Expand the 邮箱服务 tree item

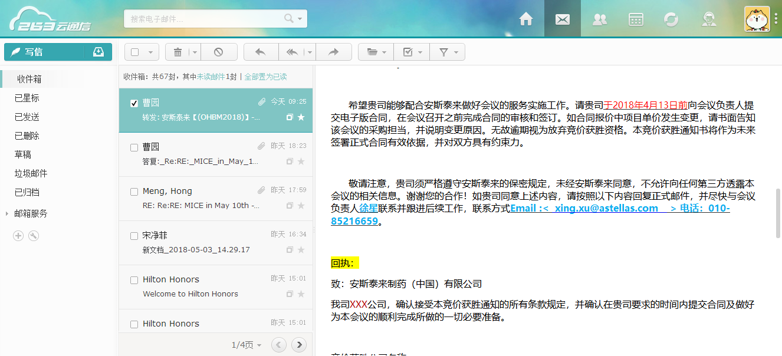[7, 213]
